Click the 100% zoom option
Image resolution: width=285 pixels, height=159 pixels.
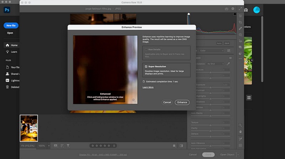pos(42,146)
